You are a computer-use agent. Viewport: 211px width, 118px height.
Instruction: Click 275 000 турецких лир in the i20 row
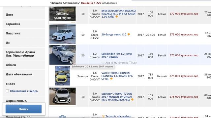tap(184, 55)
